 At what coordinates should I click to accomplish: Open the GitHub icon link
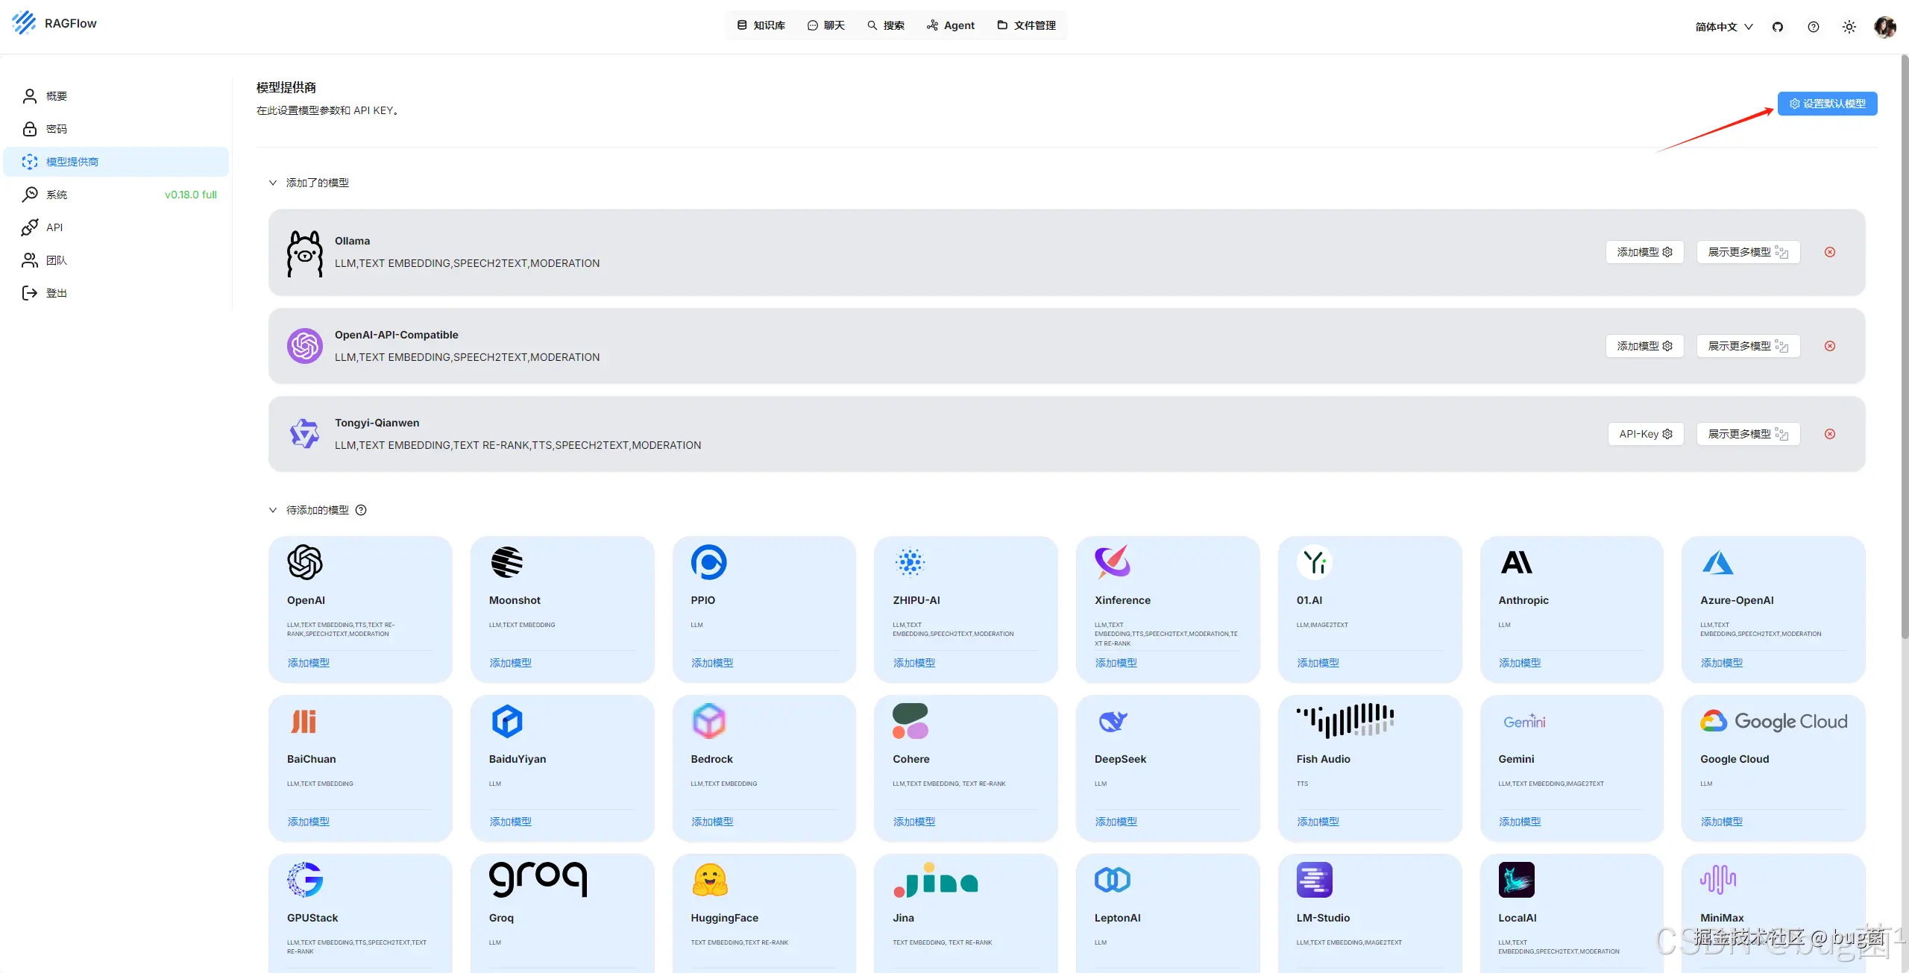point(1778,27)
